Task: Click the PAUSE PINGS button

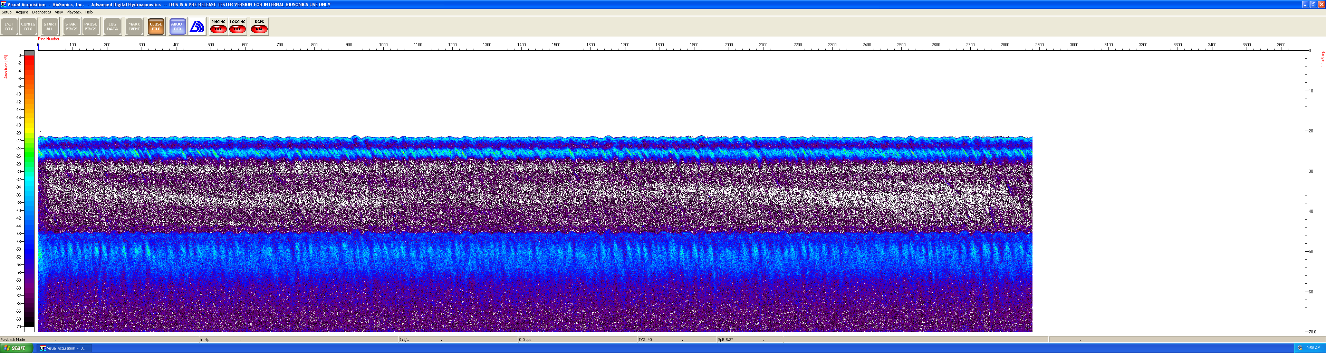Action: 90,27
